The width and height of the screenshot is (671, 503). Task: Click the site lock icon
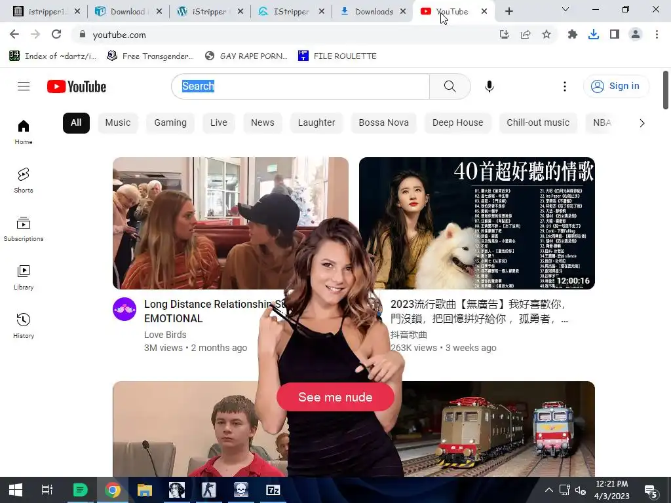83,34
